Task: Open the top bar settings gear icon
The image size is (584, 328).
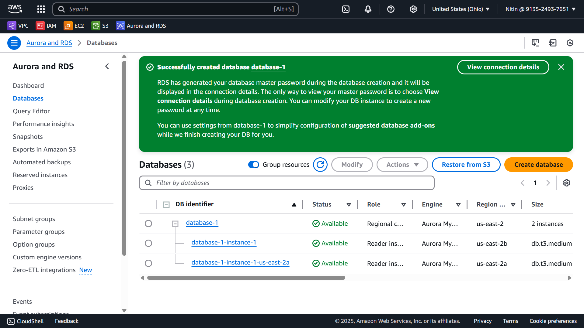Action: 413,9
